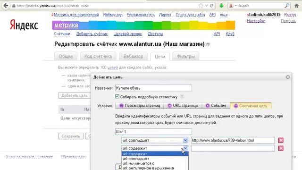Choose url: регулярное выражение option

pos(155,168)
